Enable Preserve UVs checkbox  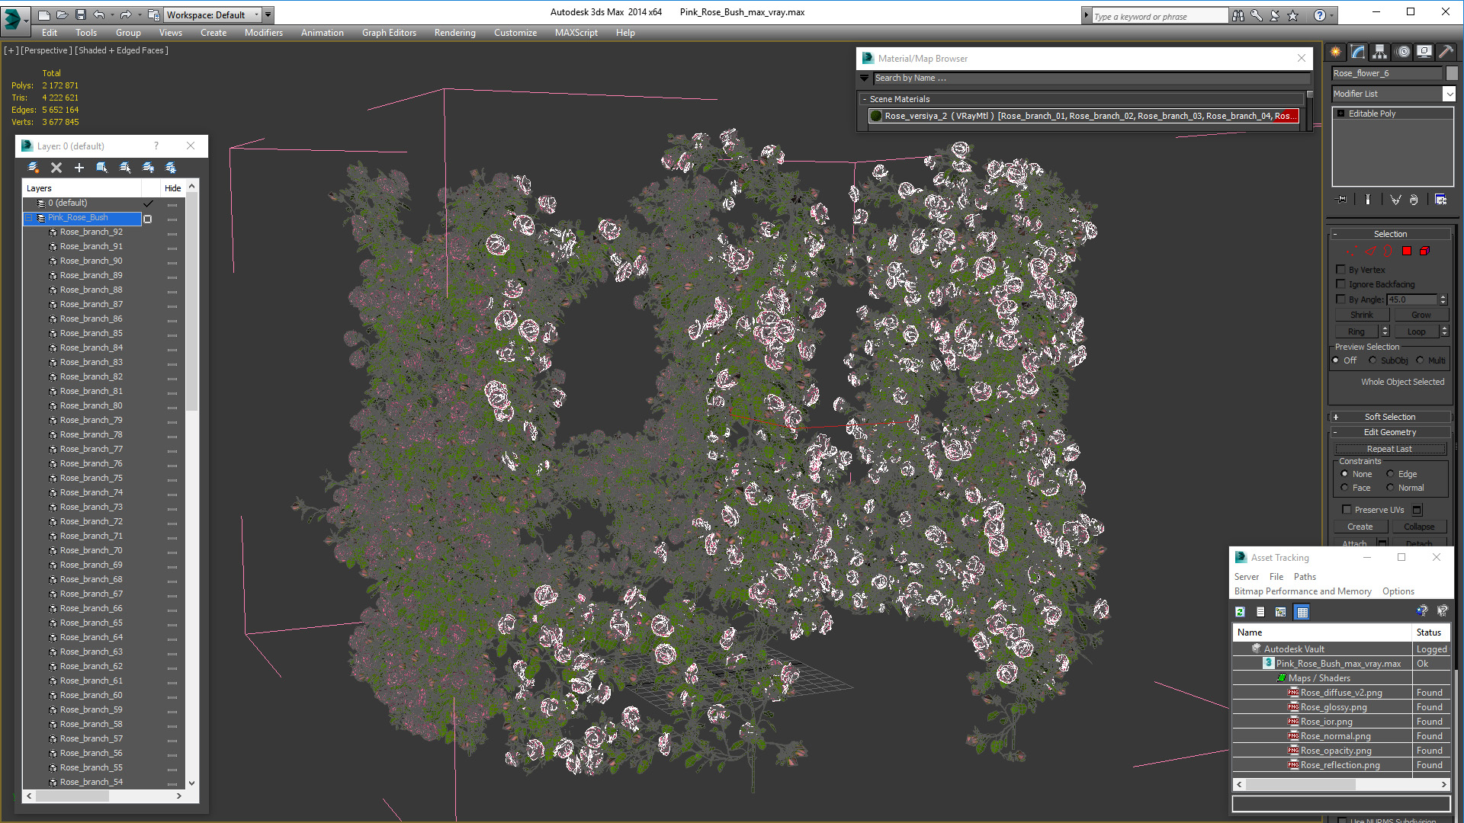click(1347, 509)
